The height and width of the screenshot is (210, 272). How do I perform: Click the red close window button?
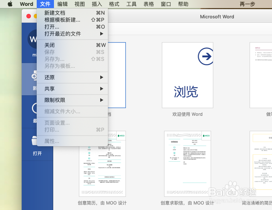click(x=29, y=16)
